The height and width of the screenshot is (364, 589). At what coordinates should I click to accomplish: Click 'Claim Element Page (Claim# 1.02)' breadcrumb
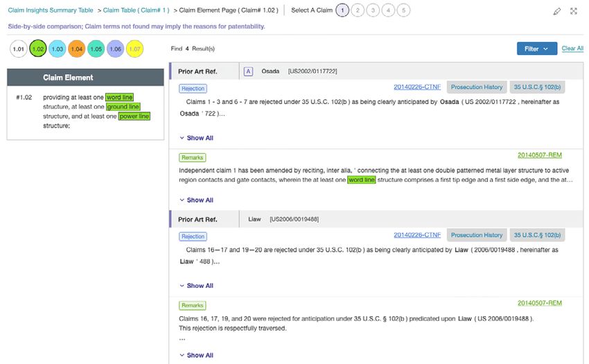pos(229,10)
